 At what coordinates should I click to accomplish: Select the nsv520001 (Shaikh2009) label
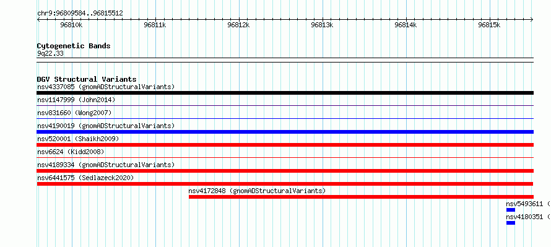coord(78,139)
